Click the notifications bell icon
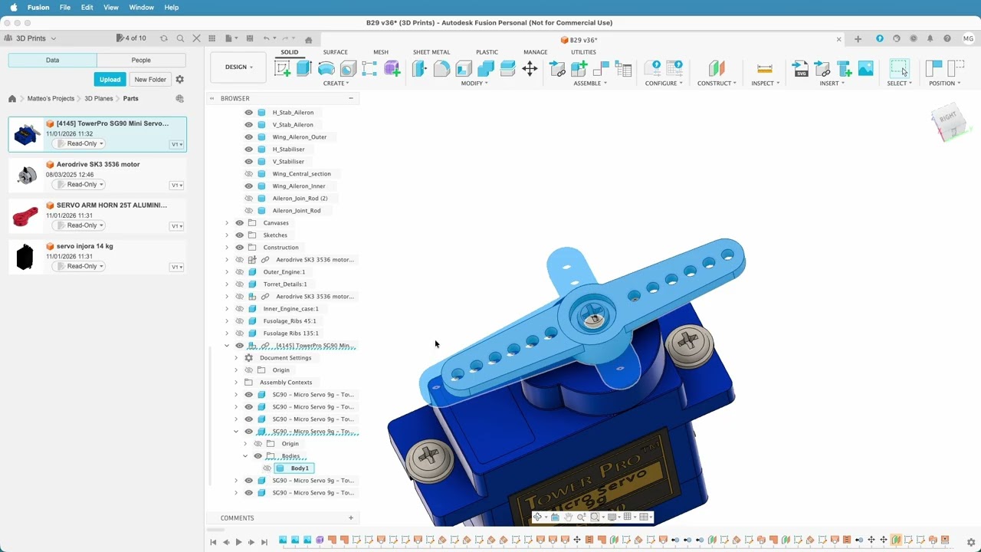This screenshot has width=981, height=552. click(930, 38)
